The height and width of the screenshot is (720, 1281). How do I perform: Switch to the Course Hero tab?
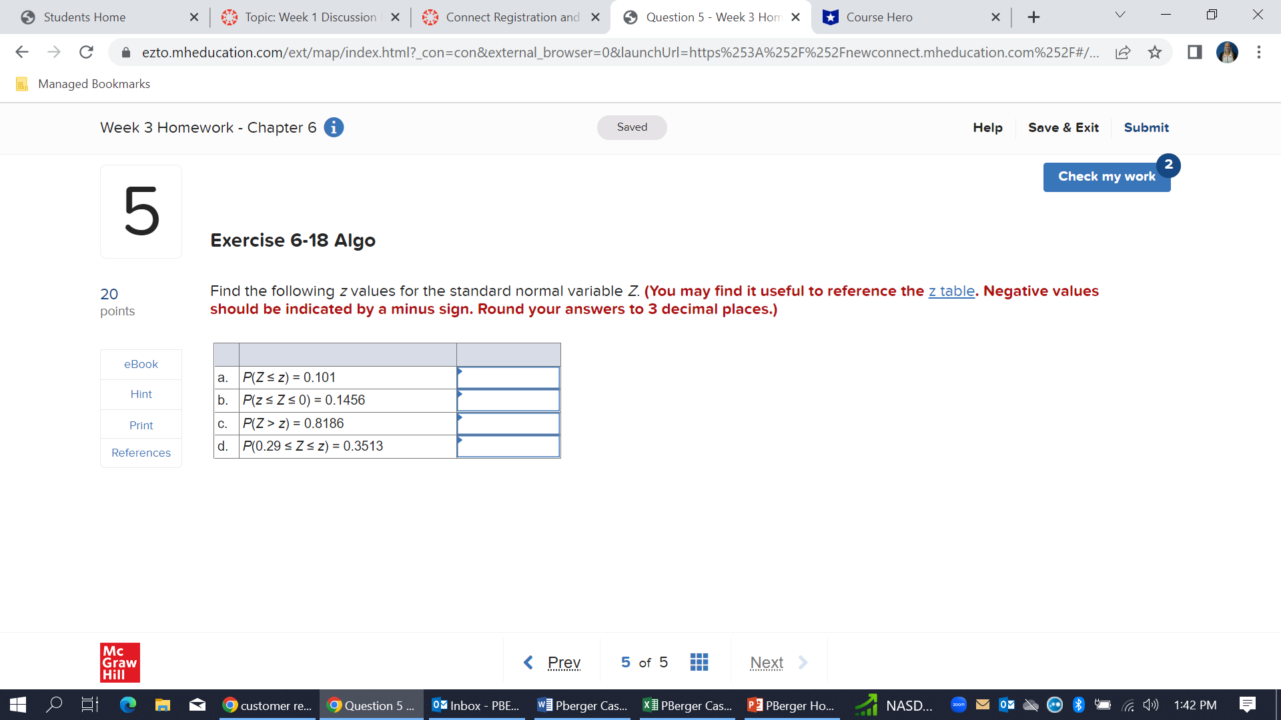click(x=879, y=17)
